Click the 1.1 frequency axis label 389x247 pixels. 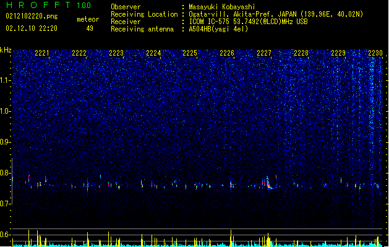[6, 80]
